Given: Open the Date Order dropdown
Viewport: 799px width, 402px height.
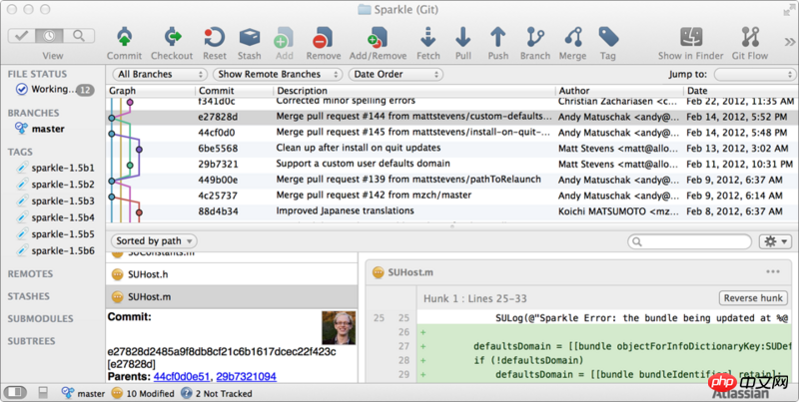Looking at the screenshot, I should point(396,74).
